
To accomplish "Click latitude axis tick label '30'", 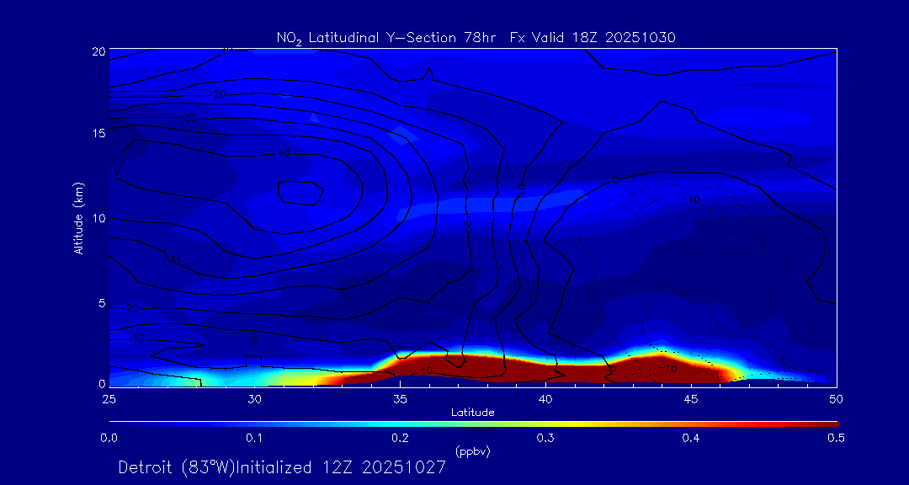I will click(x=254, y=399).
